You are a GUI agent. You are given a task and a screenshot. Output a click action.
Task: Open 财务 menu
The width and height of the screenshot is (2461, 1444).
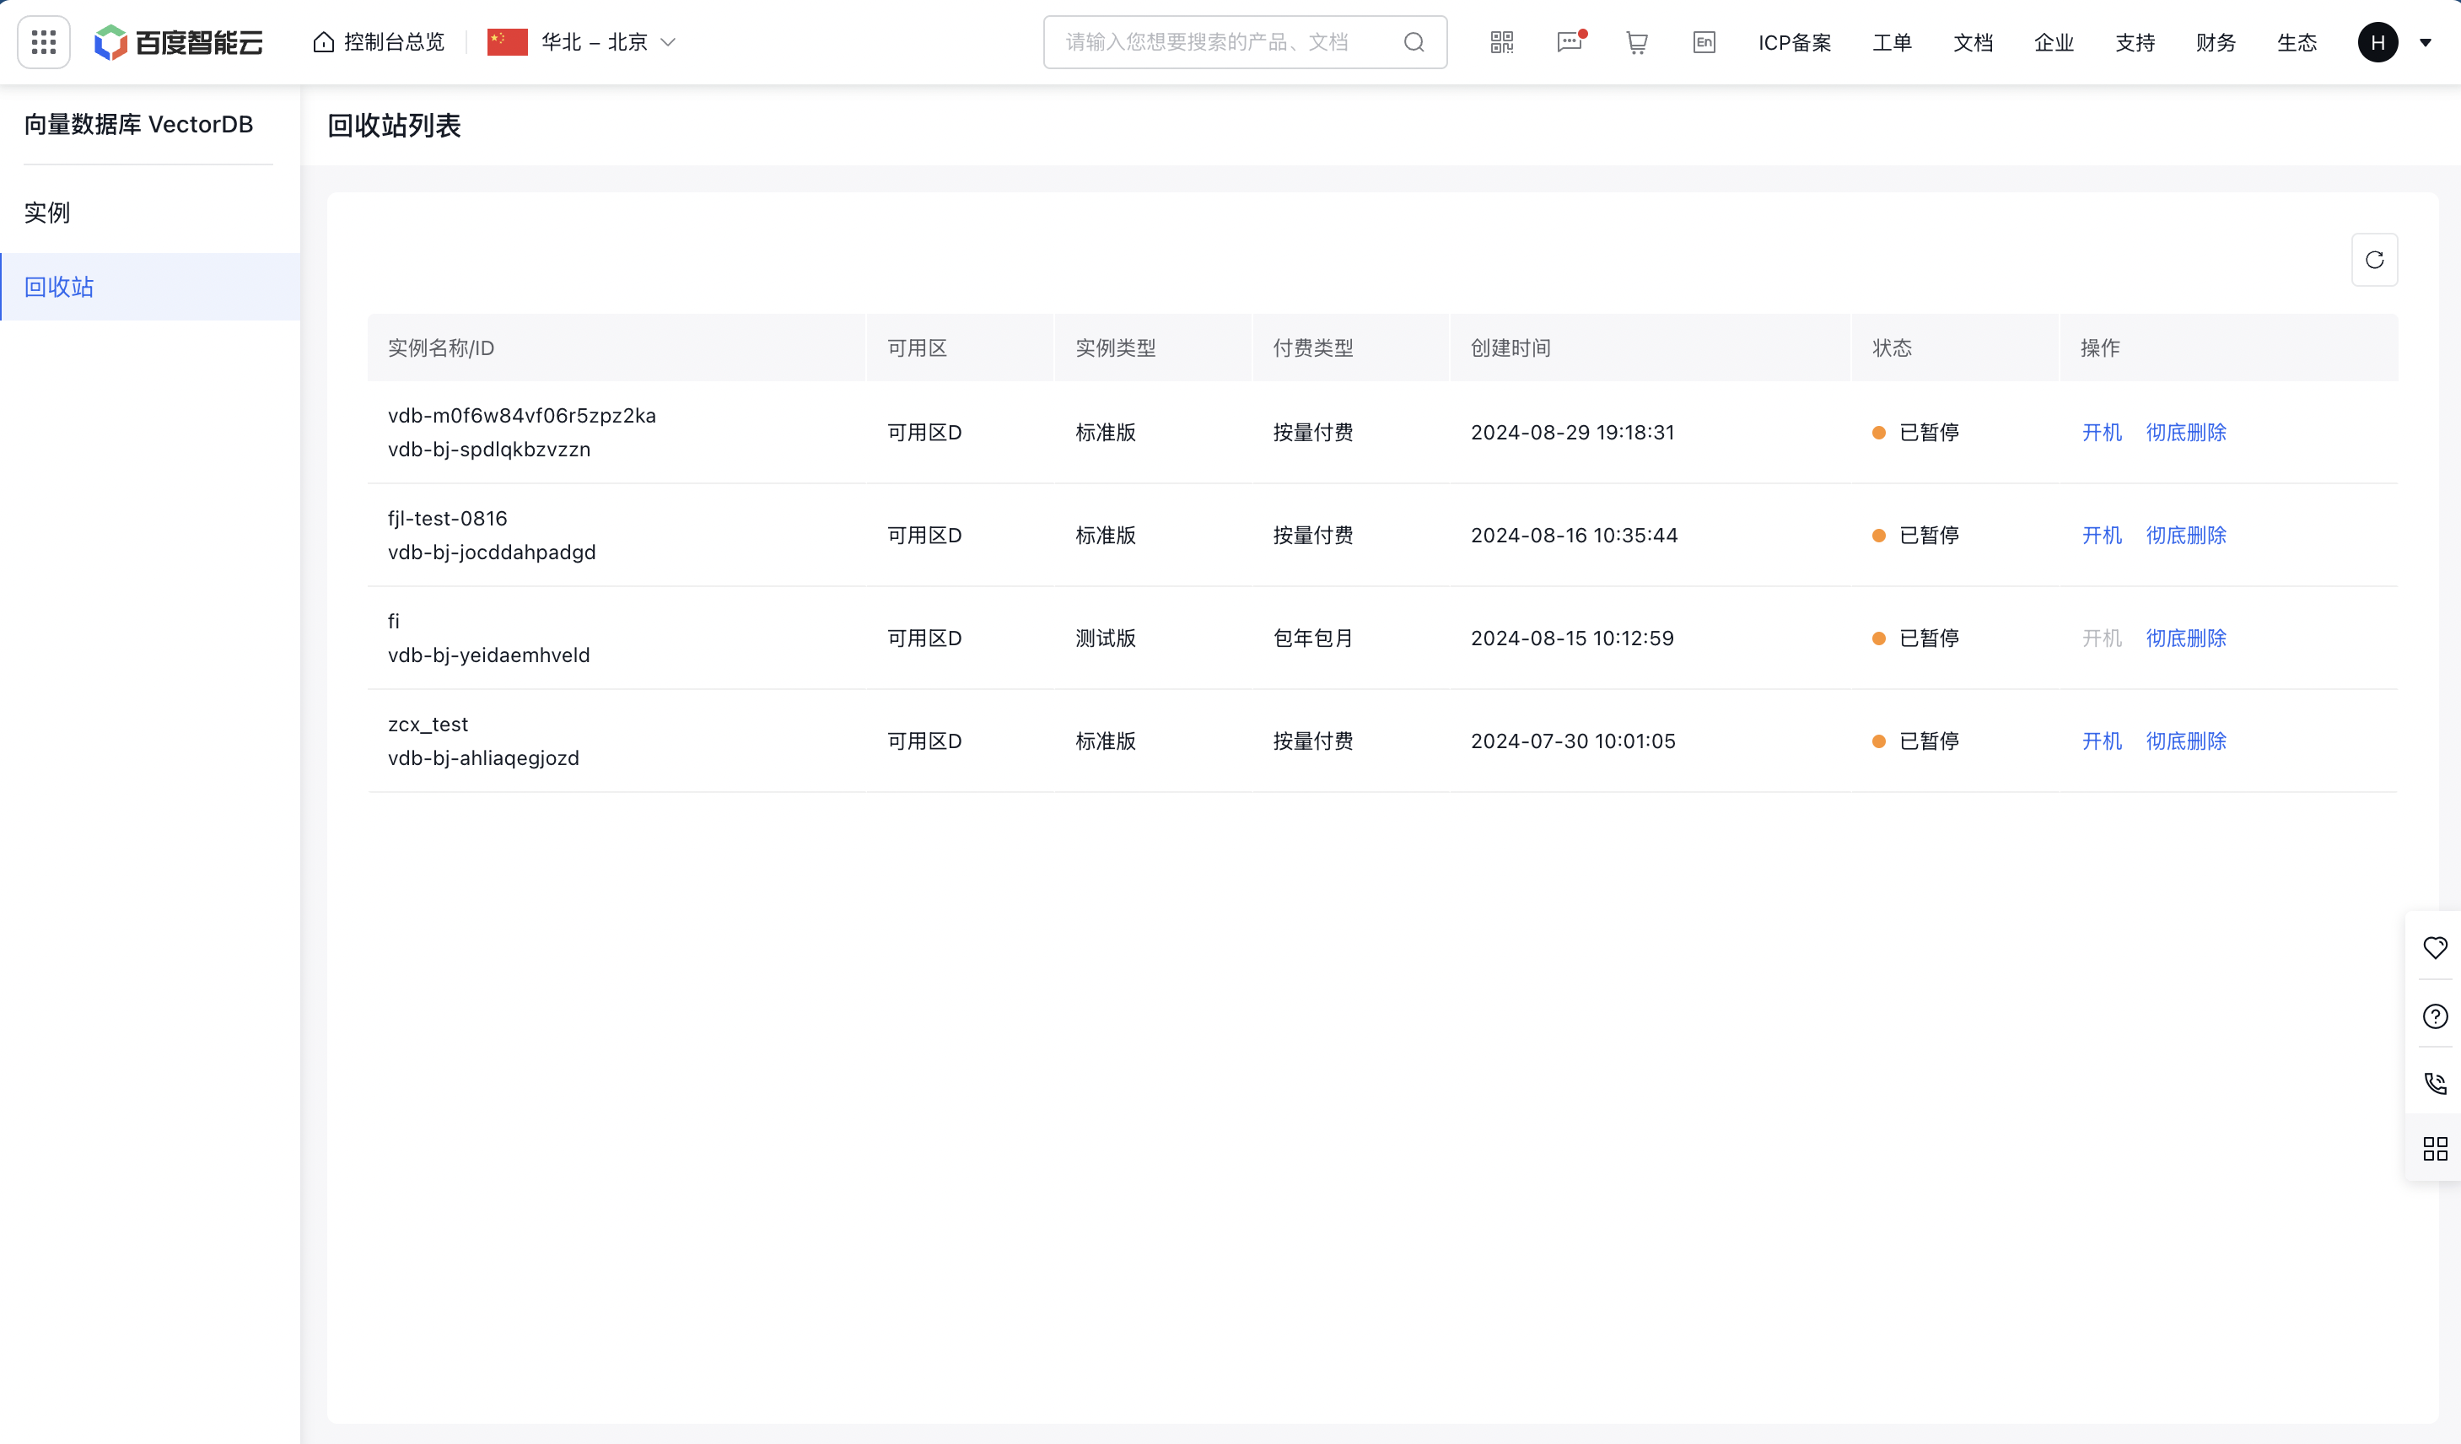[x=2216, y=42]
